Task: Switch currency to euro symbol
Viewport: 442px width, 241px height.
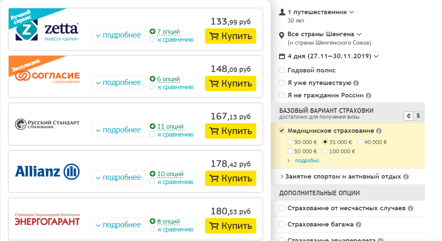Action: point(409,116)
